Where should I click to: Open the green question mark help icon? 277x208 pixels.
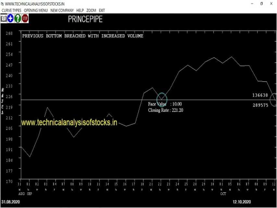(18, 19)
